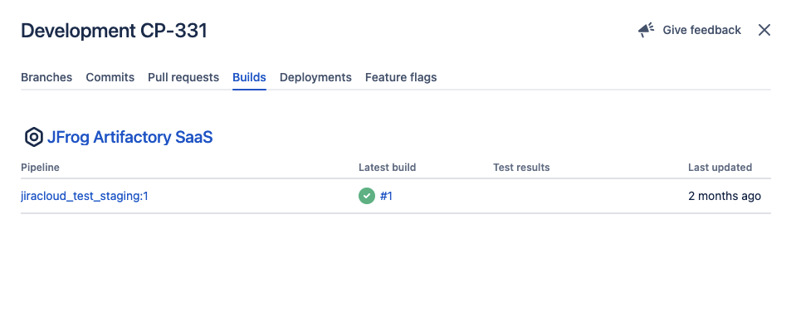Screen dimensions: 791x322
Task: Go to the Pull requests tab
Action: coord(183,77)
